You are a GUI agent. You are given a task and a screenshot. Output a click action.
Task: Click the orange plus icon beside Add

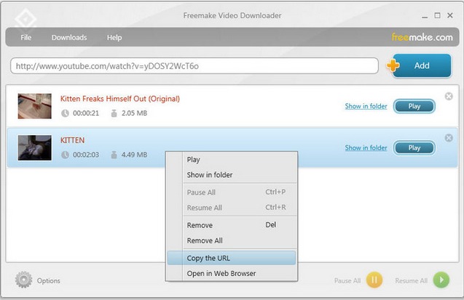click(394, 65)
